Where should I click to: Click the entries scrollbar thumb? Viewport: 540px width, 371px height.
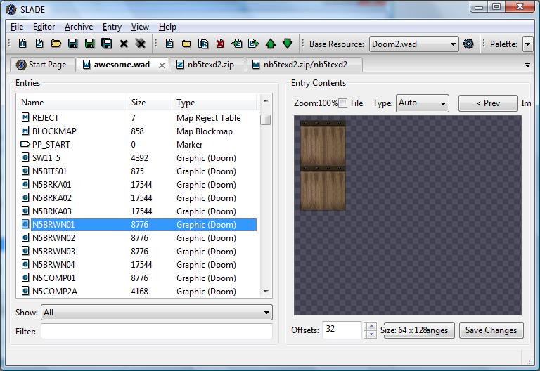266,119
